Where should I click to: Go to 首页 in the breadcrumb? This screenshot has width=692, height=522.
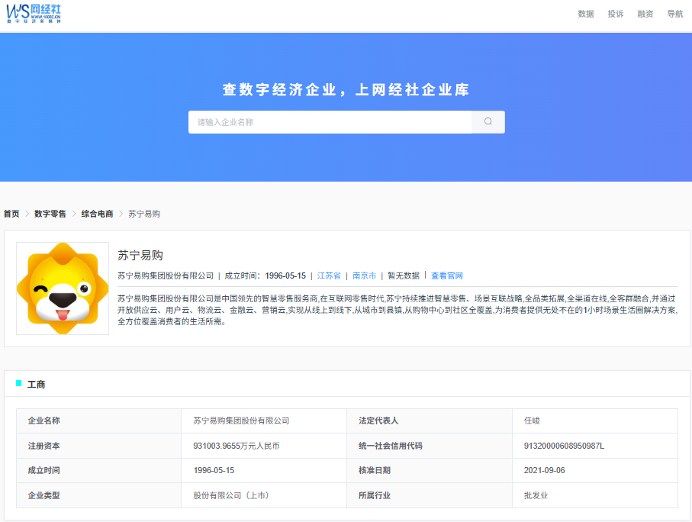click(11, 214)
